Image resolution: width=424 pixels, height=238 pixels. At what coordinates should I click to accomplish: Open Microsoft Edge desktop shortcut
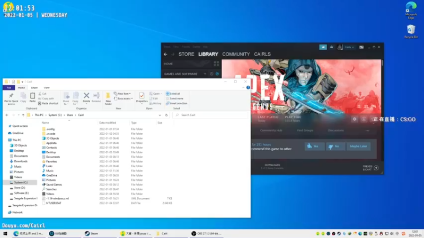tap(411, 11)
